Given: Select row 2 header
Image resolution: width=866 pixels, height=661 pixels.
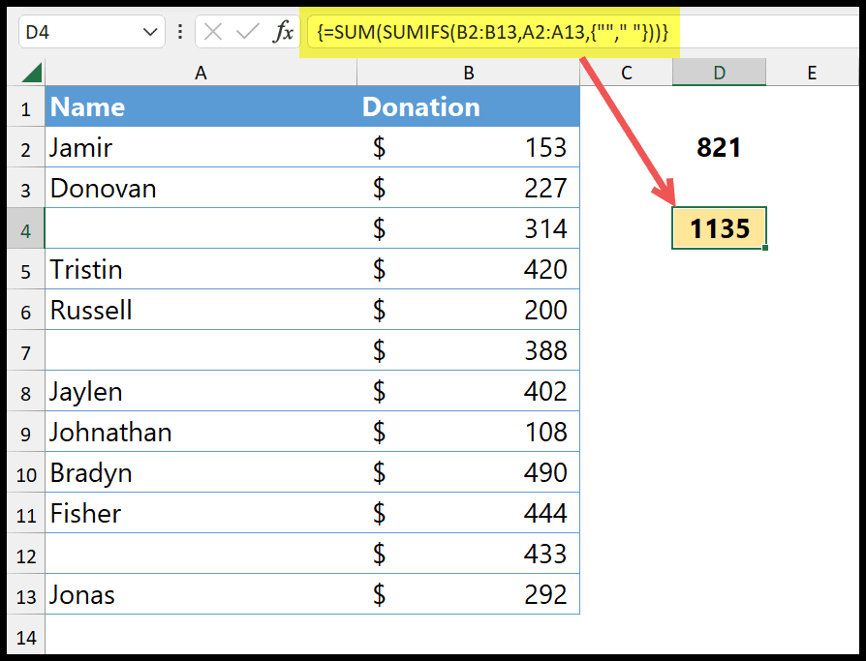Looking at the screenshot, I should coord(26,147).
